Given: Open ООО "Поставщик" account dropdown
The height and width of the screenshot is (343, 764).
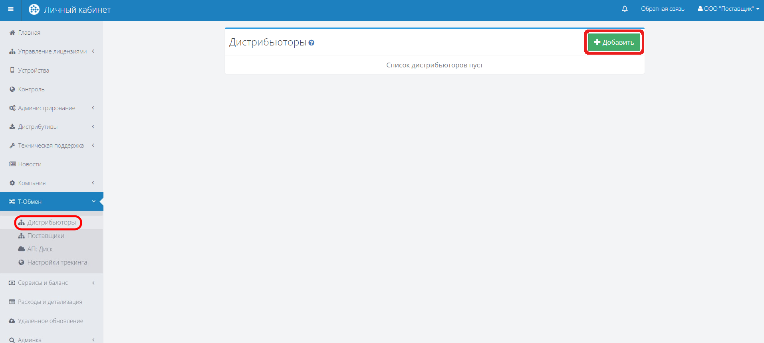Looking at the screenshot, I should (x=728, y=9).
